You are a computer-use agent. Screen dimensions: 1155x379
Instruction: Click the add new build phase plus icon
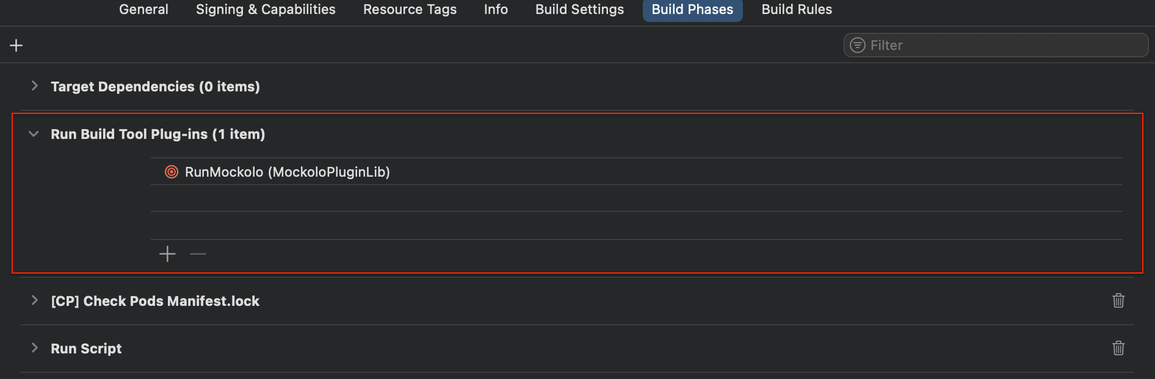pyautogui.click(x=16, y=46)
